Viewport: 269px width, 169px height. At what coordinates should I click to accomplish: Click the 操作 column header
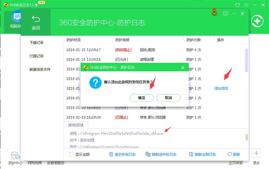(221, 40)
